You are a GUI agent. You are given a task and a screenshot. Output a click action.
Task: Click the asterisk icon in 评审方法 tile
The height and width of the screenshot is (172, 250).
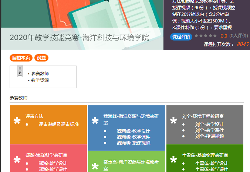(x=17, y=121)
